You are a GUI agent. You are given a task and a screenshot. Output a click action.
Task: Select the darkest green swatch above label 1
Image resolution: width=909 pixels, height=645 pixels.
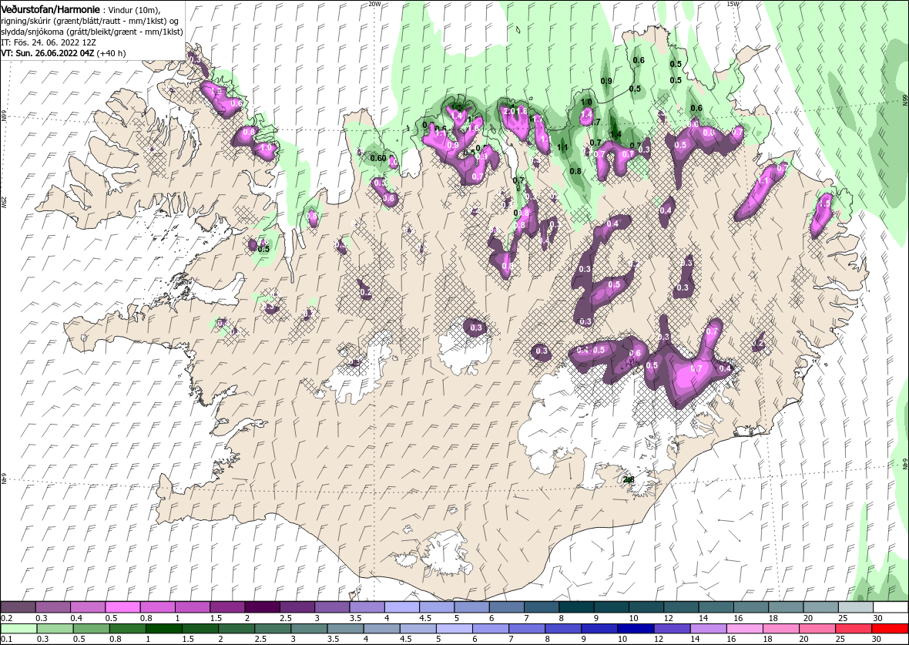(x=163, y=629)
